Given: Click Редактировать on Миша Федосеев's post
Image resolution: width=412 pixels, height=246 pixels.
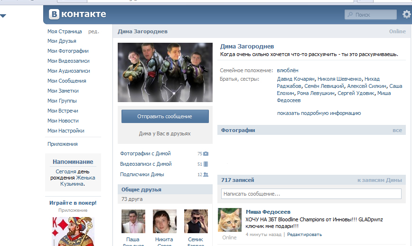Looking at the screenshot, I should click(x=304, y=234).
